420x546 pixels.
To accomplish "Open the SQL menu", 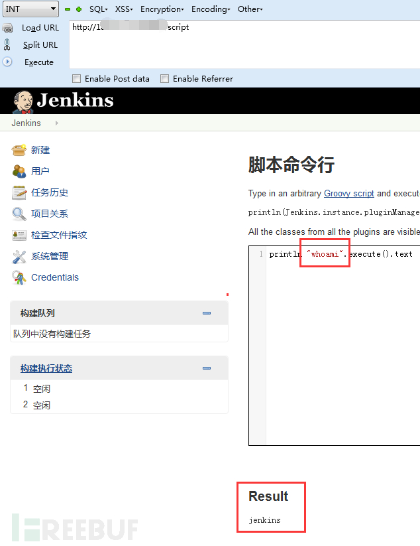I will click(x=99, y=9).
